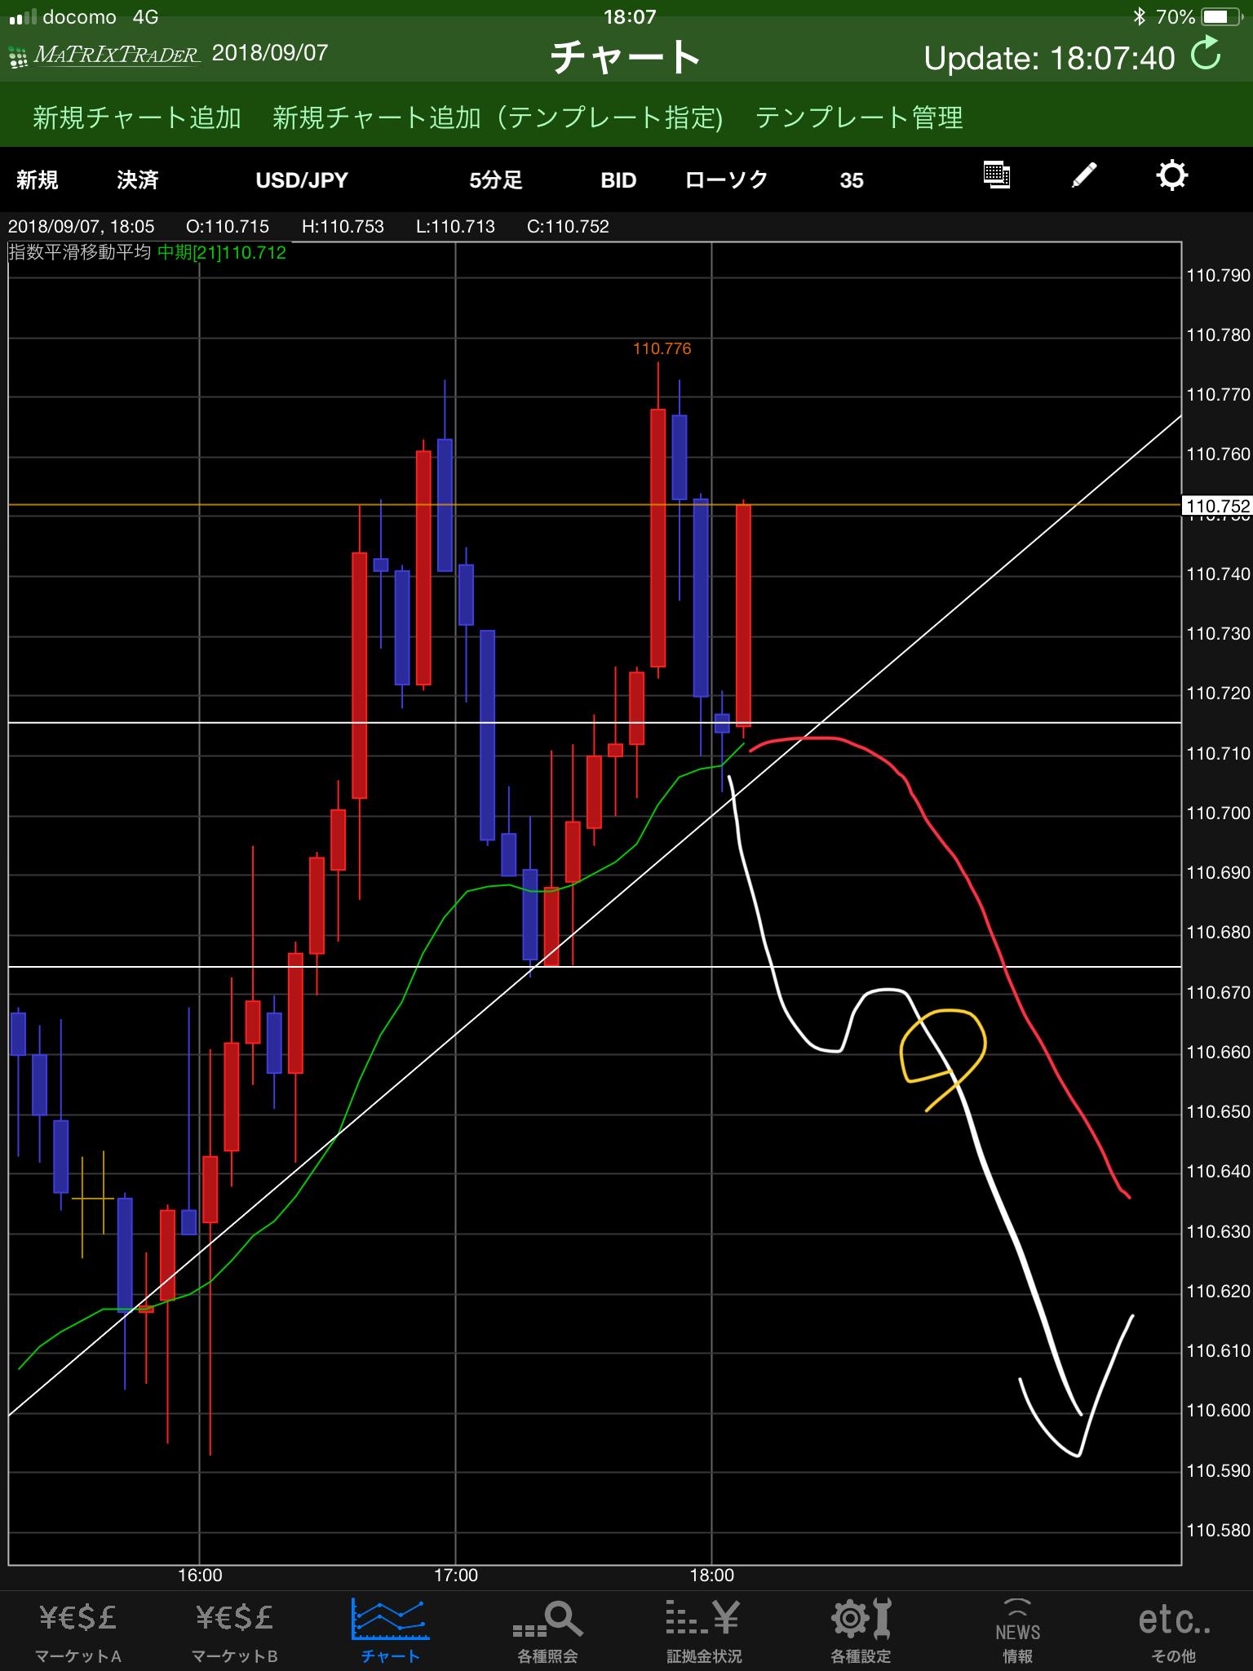The image size is (1253, 1671).
Task: Tap the 2018/09/07 date in header
Action: [x=270, y=54]
